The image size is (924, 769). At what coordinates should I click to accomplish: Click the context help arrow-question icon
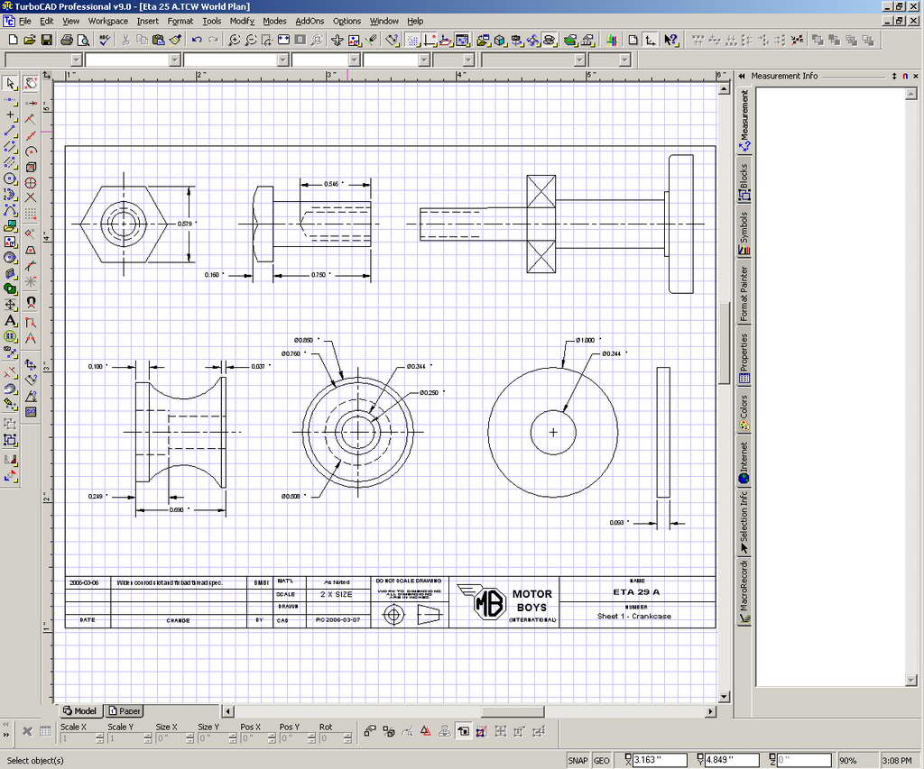[x=670, y=40]
